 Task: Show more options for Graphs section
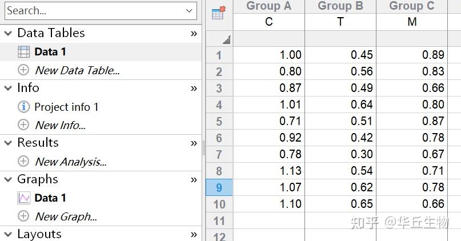[194, 179]
